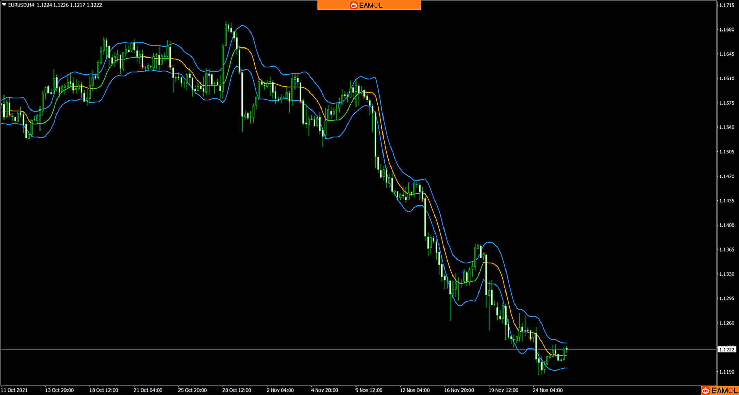Viewport: 739px width, 395px height.
Task: Click the 24 Nov 04:00 time label
Action: pos(547,390)
